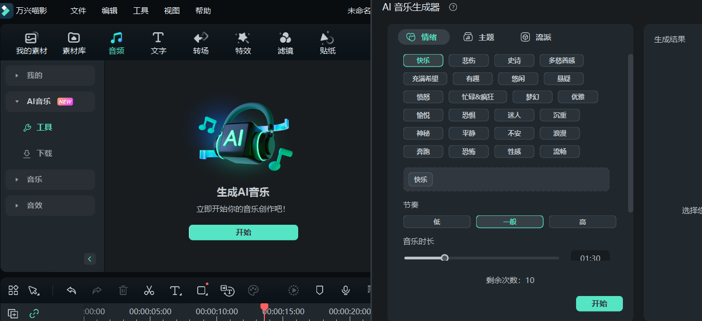Viewport: 702px width, 321px height.
Task: Click the undo icon in the timeline toolbar
Action: coord(71,290)
